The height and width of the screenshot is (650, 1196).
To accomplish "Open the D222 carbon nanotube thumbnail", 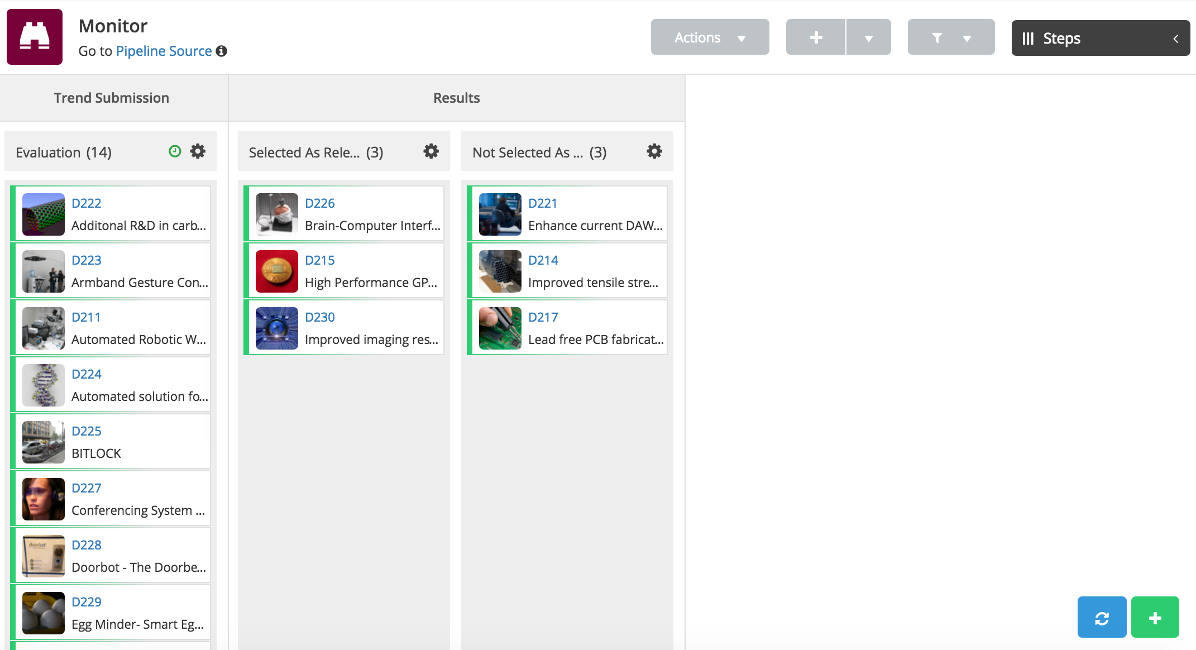I will 44,214.
